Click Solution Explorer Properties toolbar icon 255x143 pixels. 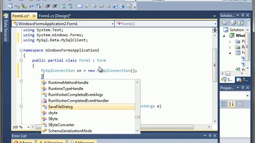click(225, 23)
